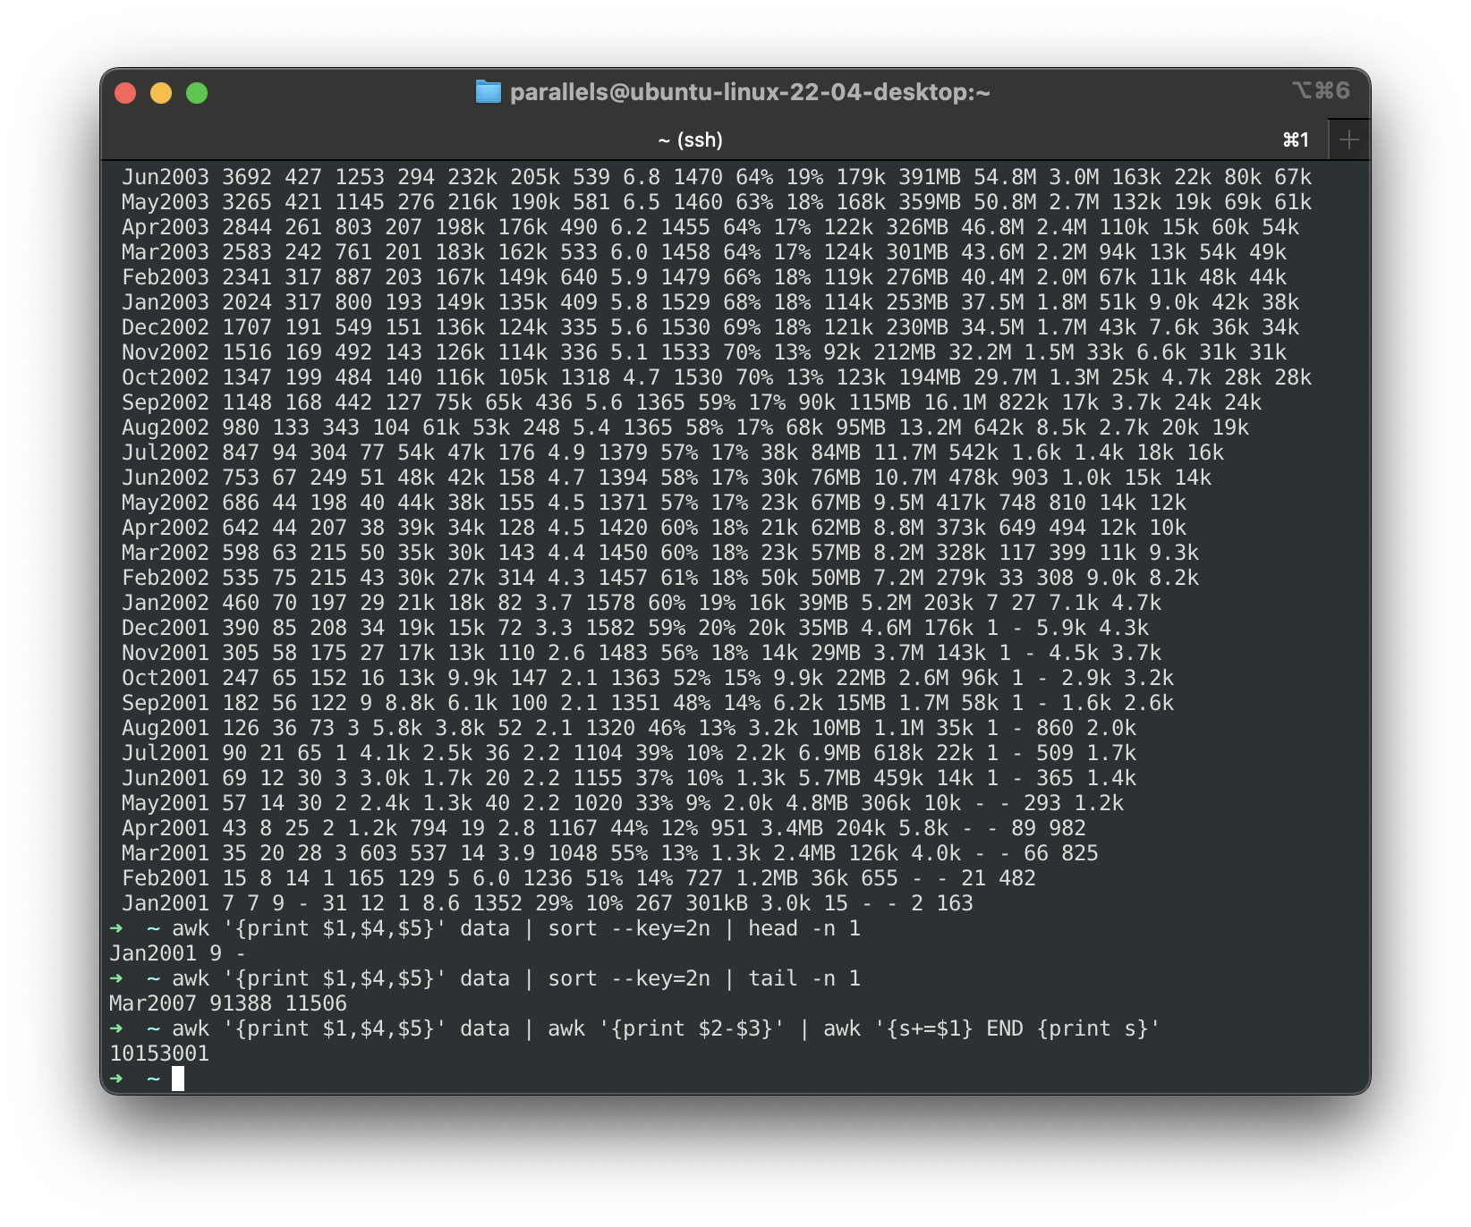Select the "~ (ssh)" tab
Image resolution: width=1471 pixels, height=1227 pixels.
(692, 139)
